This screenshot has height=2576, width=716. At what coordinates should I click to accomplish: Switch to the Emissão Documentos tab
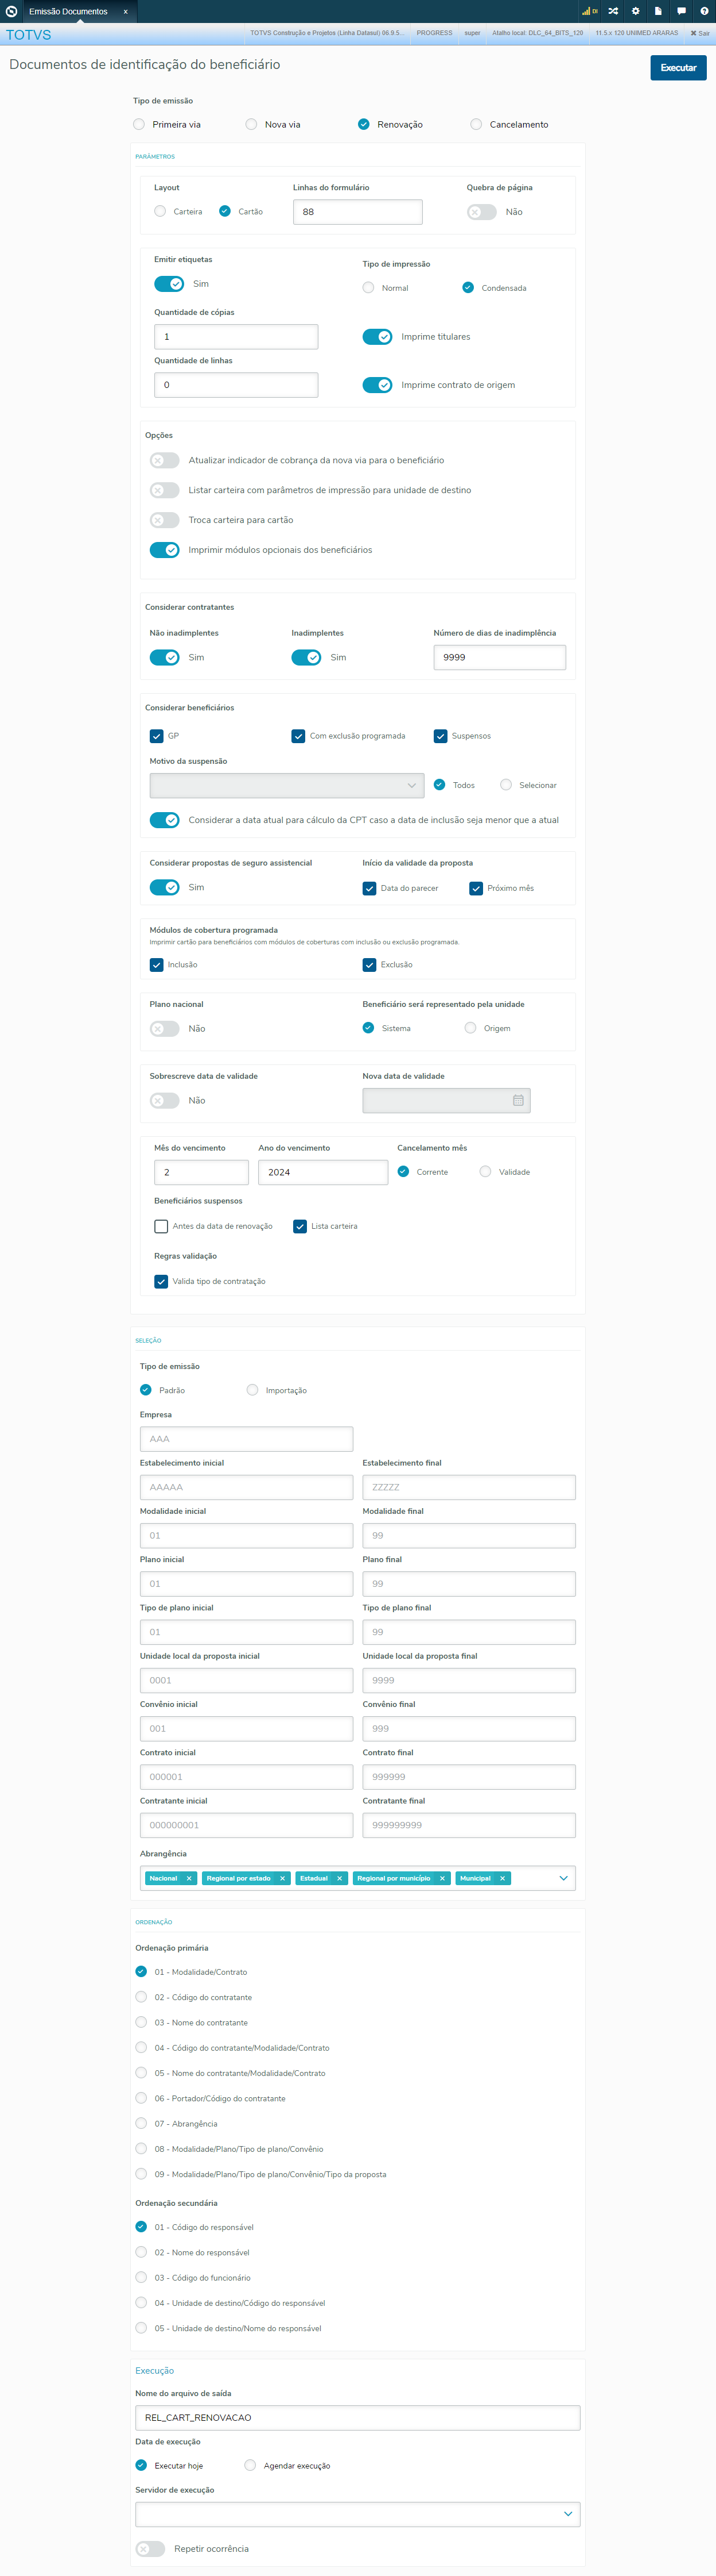click(68, 12)
